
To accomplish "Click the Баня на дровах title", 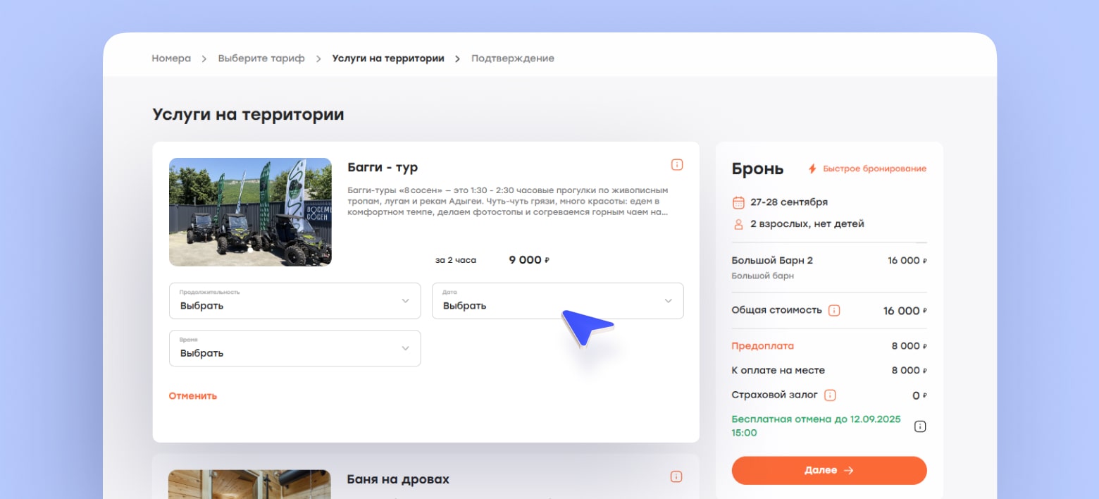I will [398, 479].
